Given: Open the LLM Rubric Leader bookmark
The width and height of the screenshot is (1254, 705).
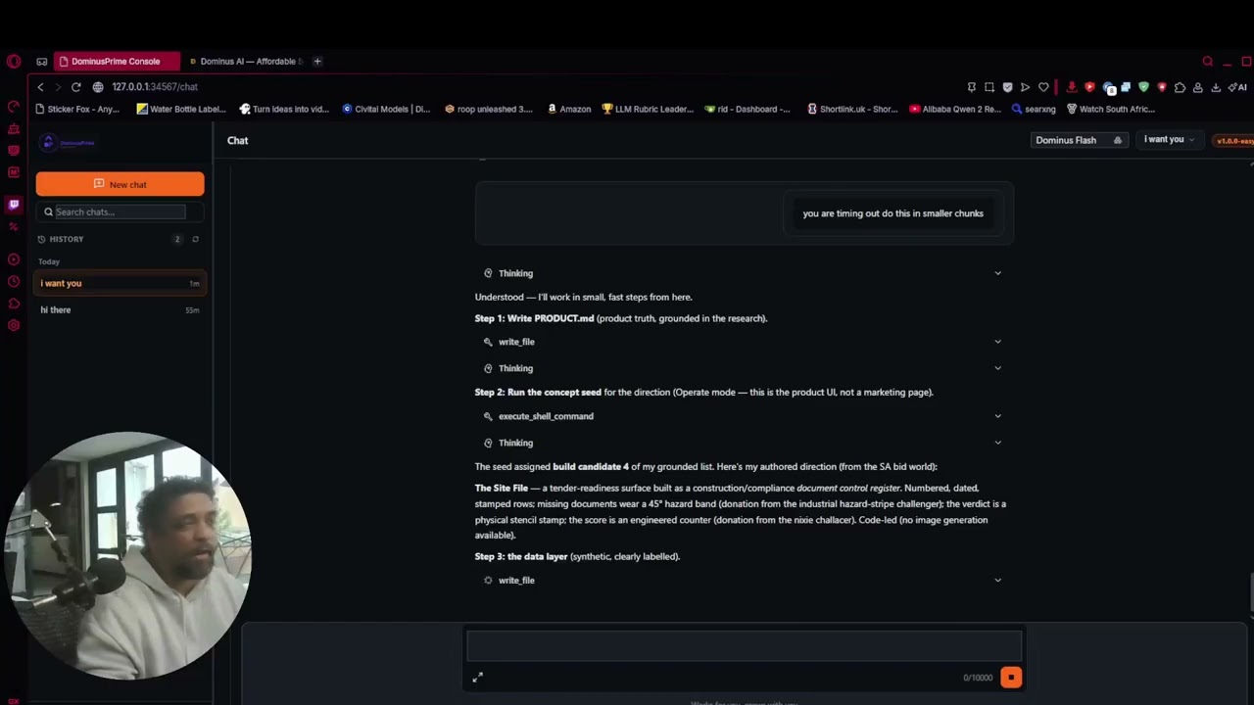Looking at the screenshot, I should pos(648,110).
